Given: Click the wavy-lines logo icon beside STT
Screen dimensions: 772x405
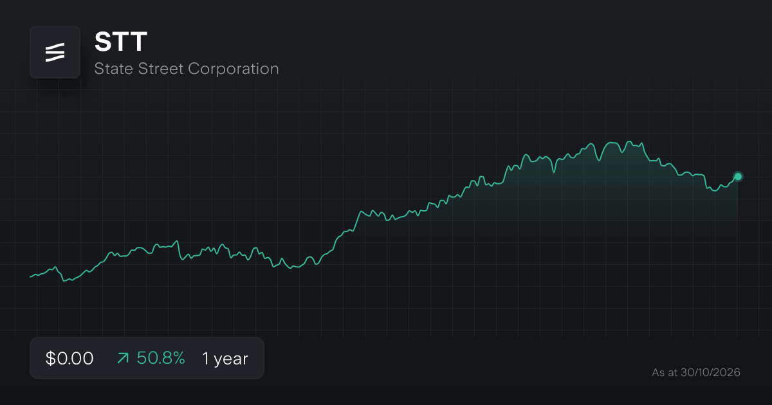Looking at the screenshot, I should [55, 52].
